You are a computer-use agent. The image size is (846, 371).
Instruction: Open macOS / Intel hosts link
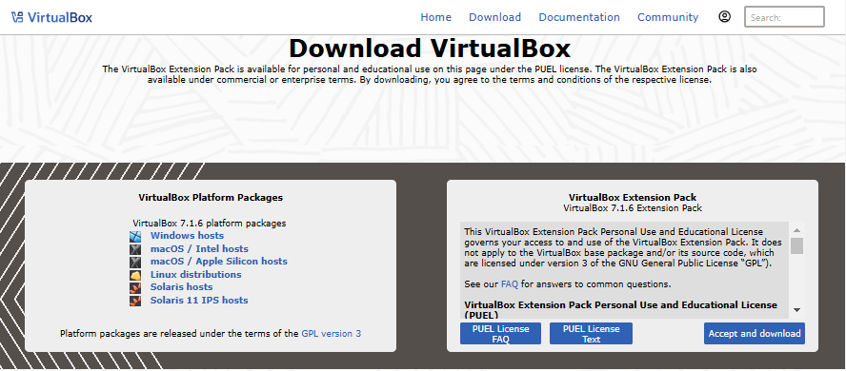pos(199,249)
